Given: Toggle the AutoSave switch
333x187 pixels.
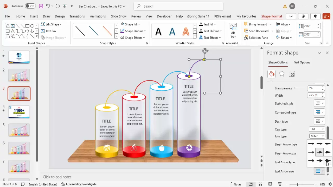Looking at the screenshot, I should click(30, 6).
